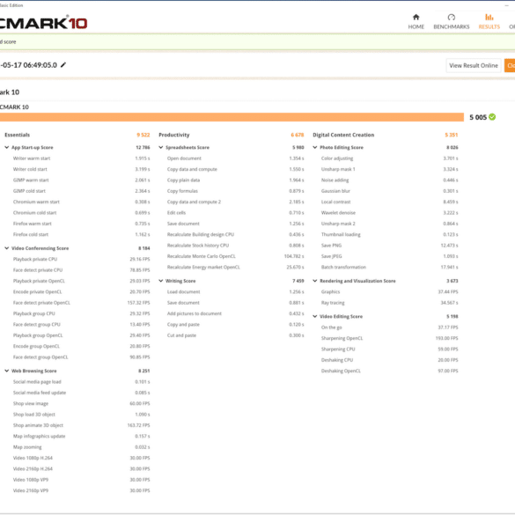515x515 pixels.
Task: Click Cut and paste row
Action: coord(236,335)
